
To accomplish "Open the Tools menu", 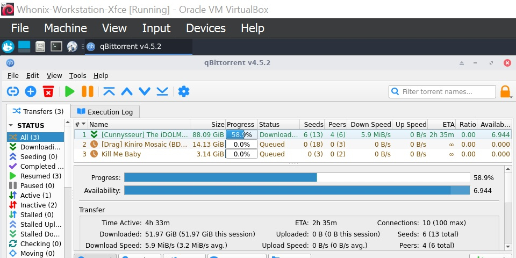I will pos(77,76).
